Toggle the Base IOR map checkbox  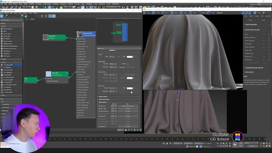[99, 116]
